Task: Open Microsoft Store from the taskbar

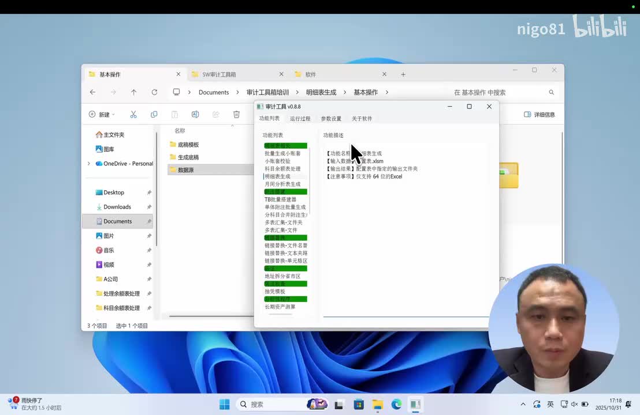Action: (359, 405)
